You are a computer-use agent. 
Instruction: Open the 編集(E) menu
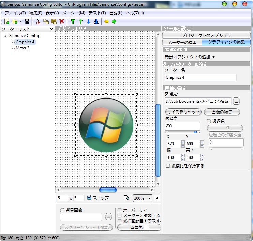click(x=36, y=13)
